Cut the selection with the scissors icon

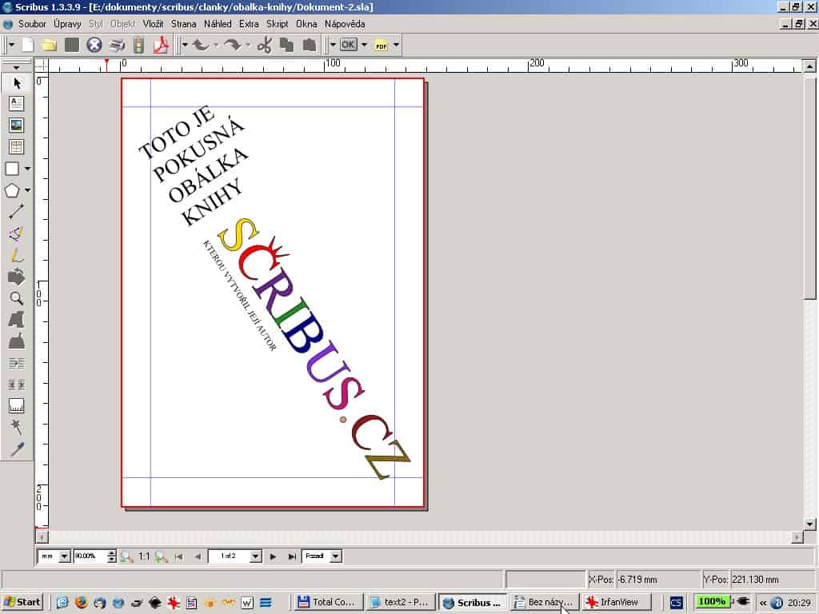[x=264, y=46]
